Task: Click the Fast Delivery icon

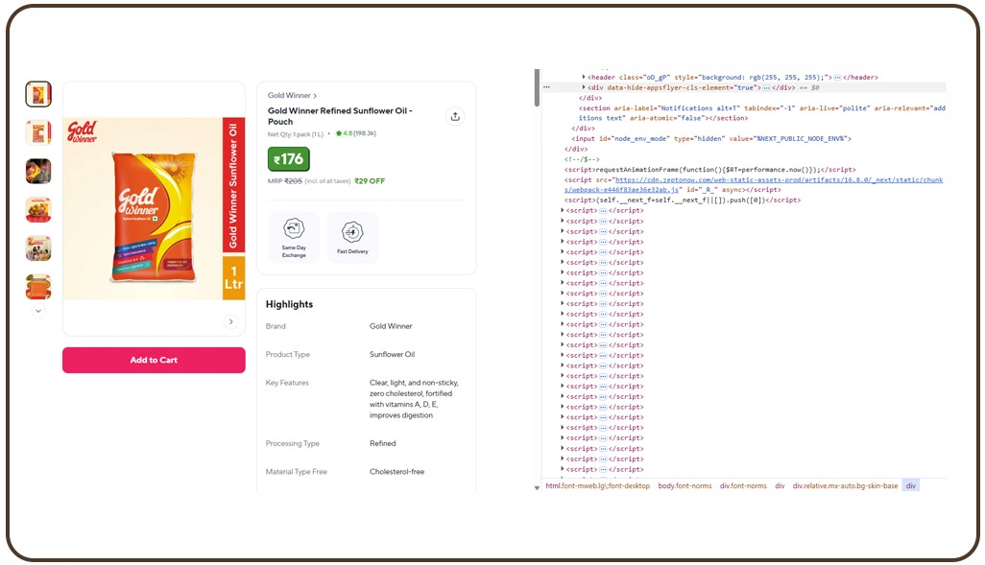Action: (x=352, y=231)
